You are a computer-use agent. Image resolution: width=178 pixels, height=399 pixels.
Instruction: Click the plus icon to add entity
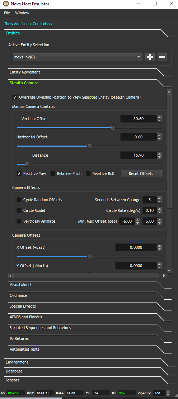pyautogui.click(x=150, y=57)
